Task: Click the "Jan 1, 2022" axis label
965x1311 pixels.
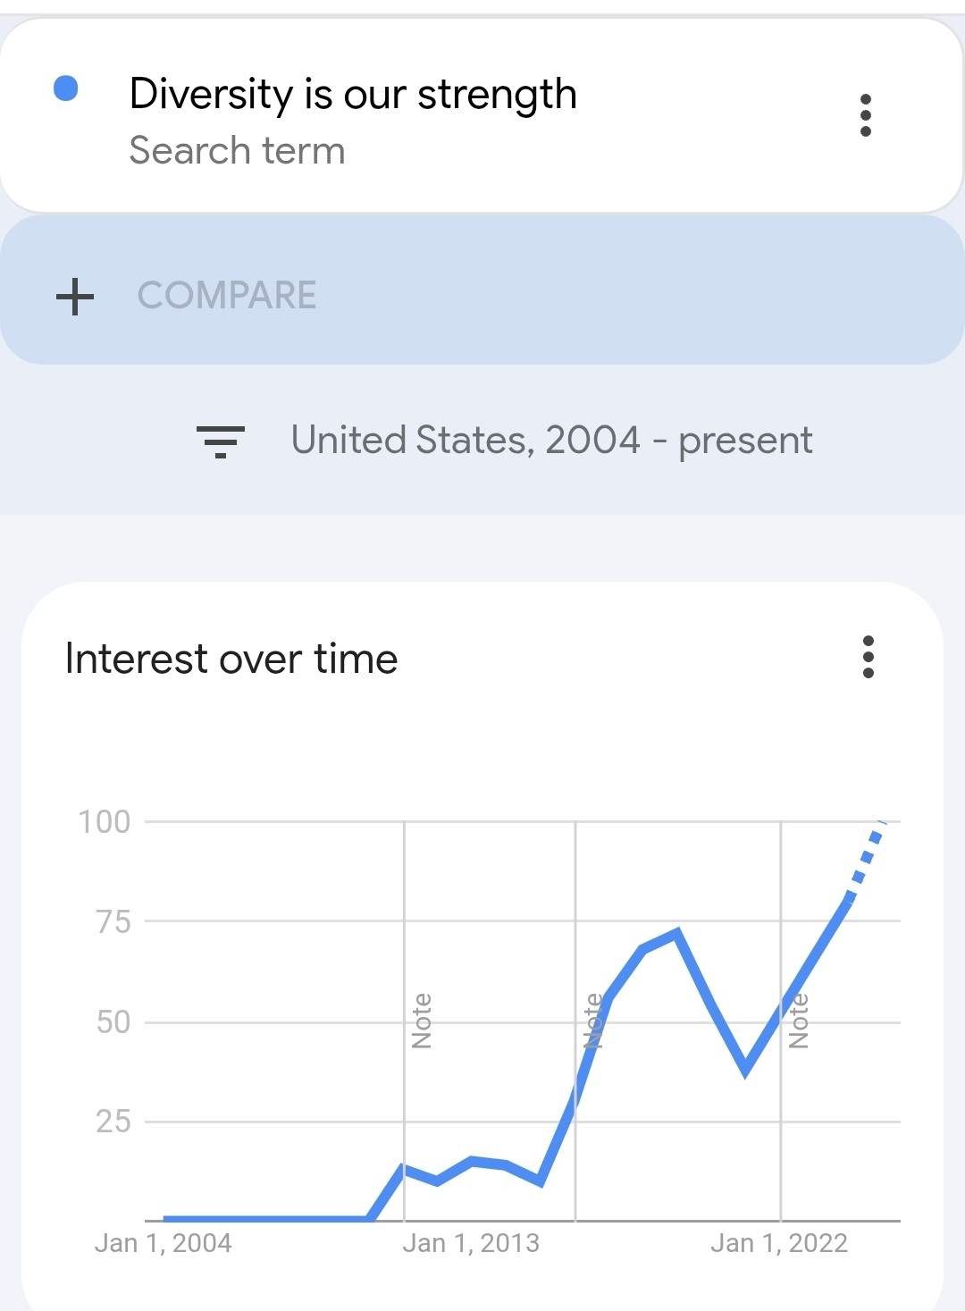Action: pos(778,1243)
